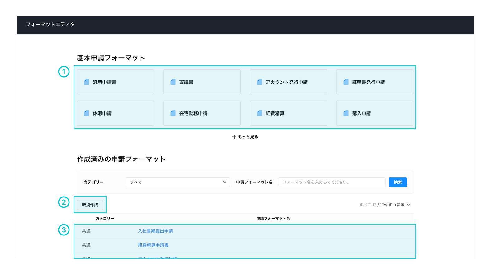This screenshot has width=491, height=275.
Task: Click the フォーマットエディタ title in header
Action: (x=50, y=24)
